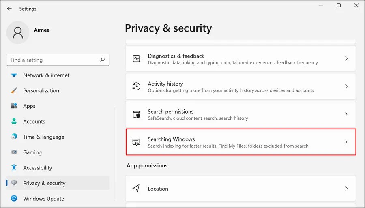Maximize the Settings window
The image size is (365, 208).
339,5
